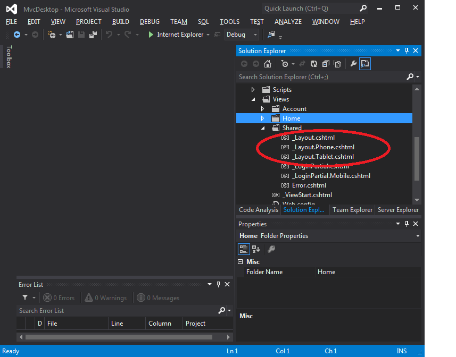Switch to the Code Analysis tab
The width and height of the screenshot is (456, 357).
pos(259,210)
